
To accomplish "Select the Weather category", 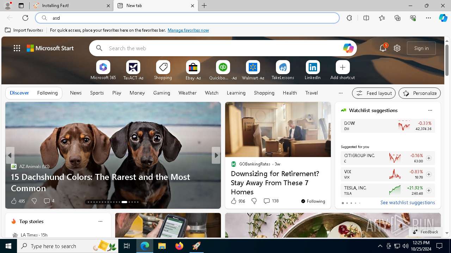I will (x=187, y=93).
